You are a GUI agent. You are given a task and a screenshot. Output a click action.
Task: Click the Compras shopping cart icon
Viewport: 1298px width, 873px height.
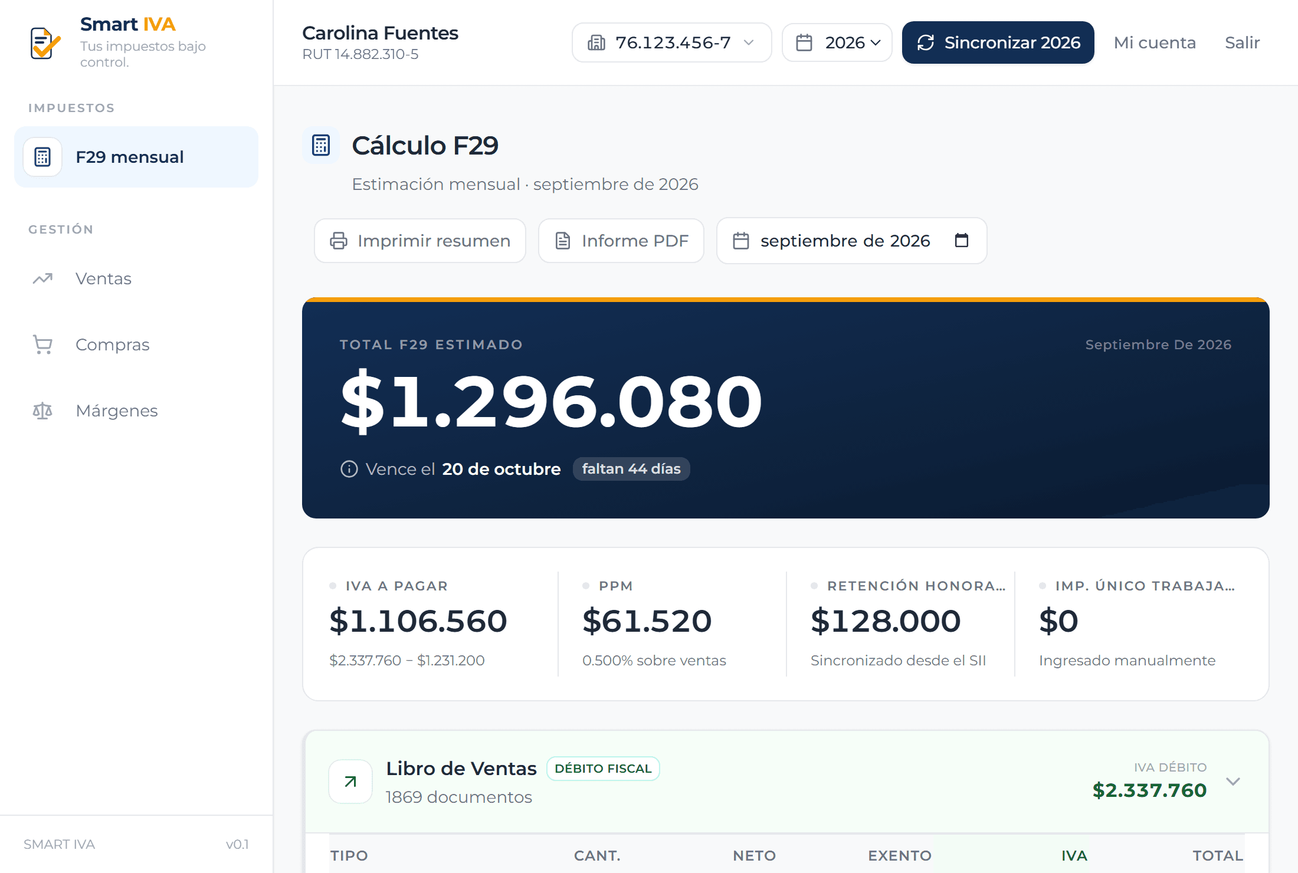(42, 344)
